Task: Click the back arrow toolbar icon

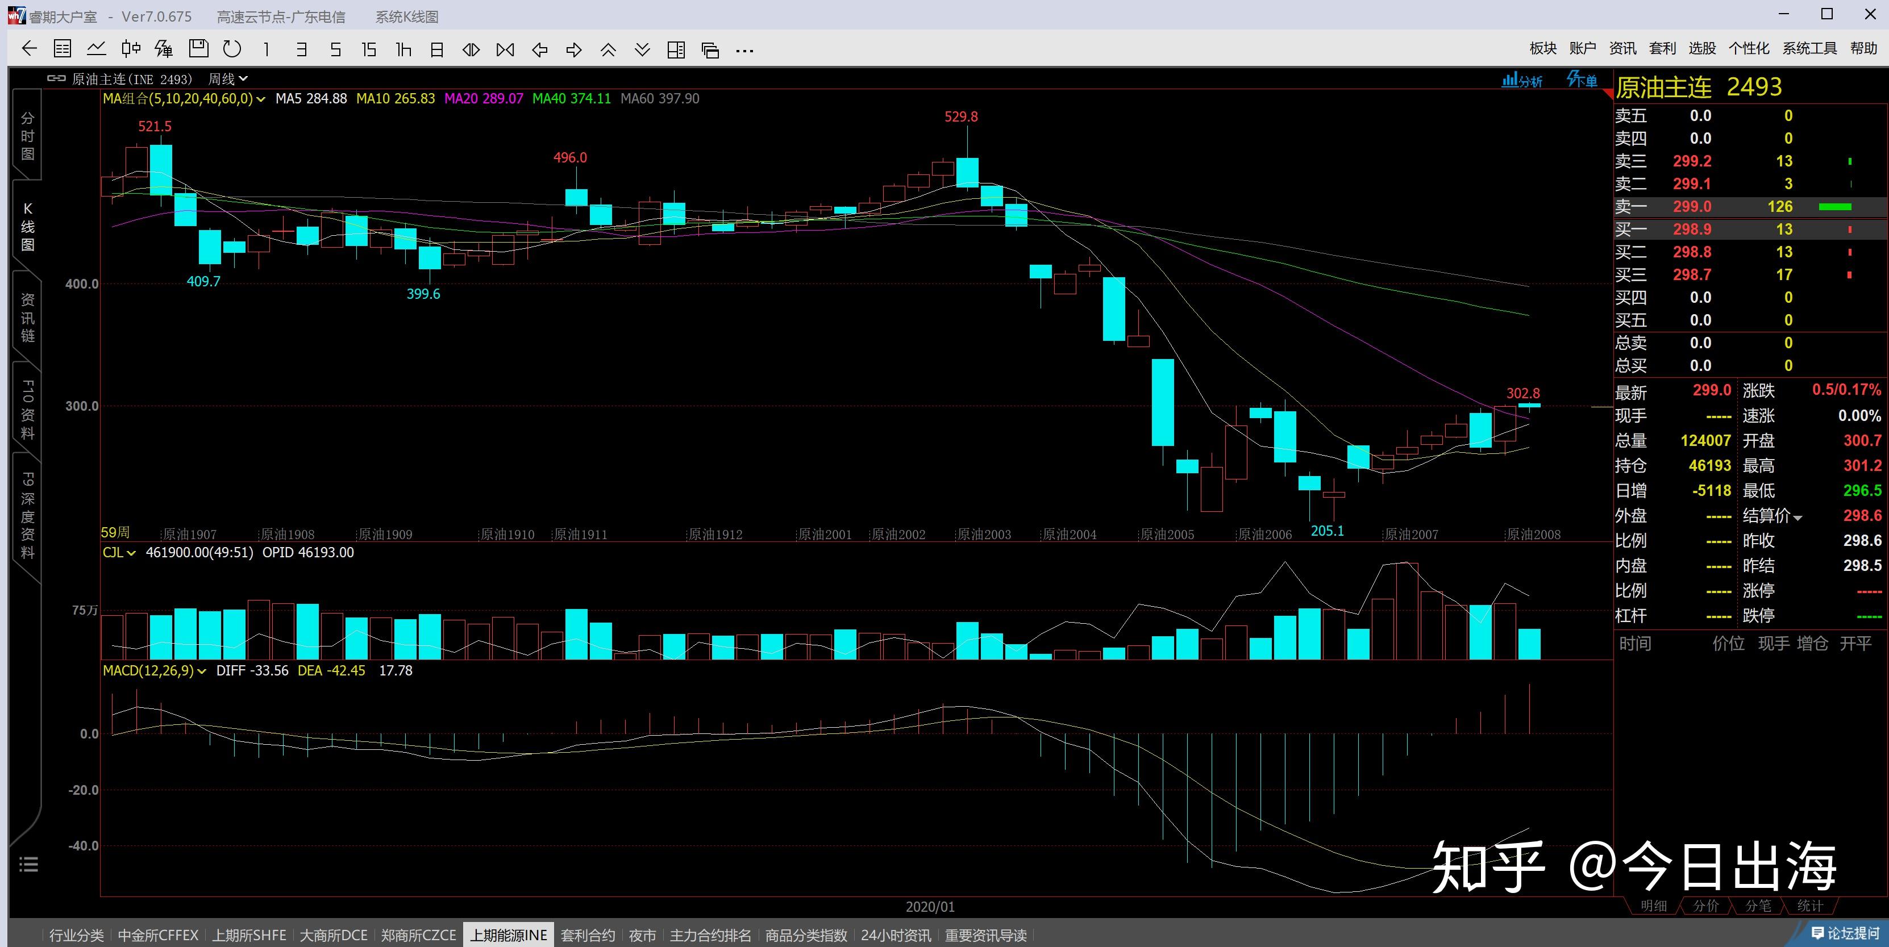Action: (30, 49)
